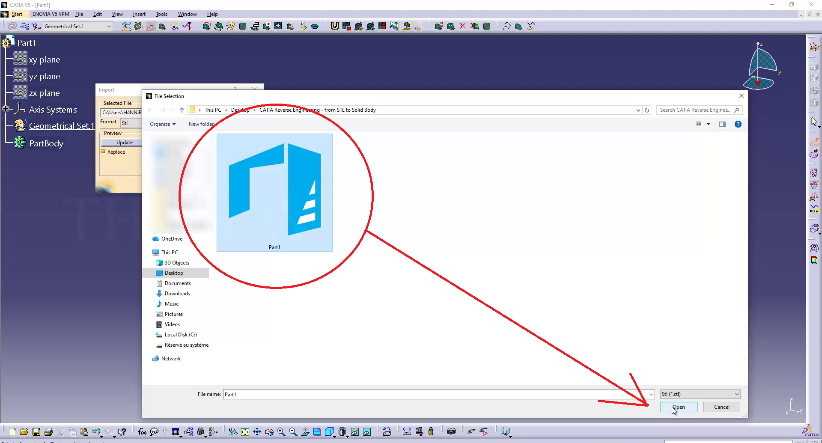This screenshot has width=822, height=443.
Task: Select the Part1 file thumbnail
Action: 274,192
